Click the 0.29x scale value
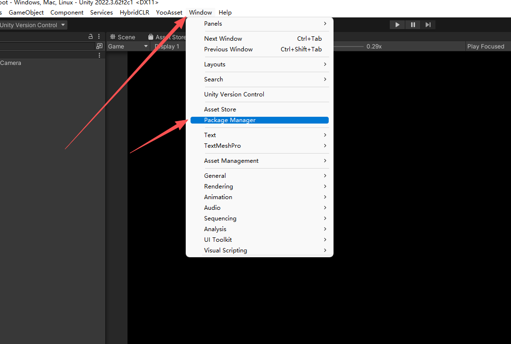 click(374, 46)
